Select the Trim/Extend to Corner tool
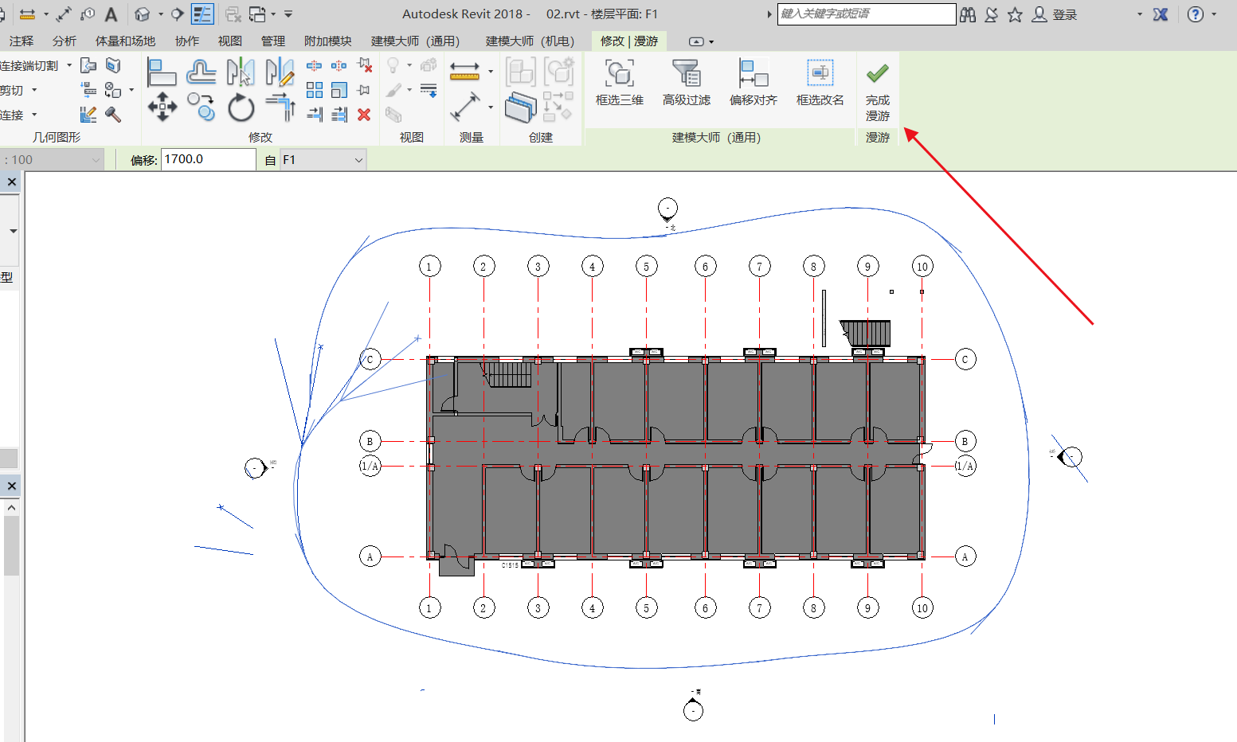This screenshot has width=1237, height=742. point(280,107)
